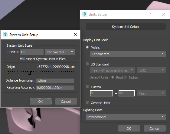Image resolution: width=170 pixels, height=134 pixels.
Task: Click the System Unit Scale group label
Action: click(x=19, y=45)
